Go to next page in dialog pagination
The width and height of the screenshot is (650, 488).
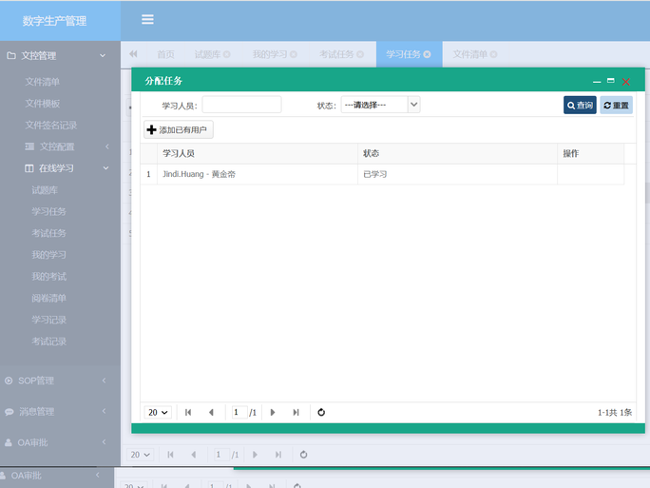[273, 412]
